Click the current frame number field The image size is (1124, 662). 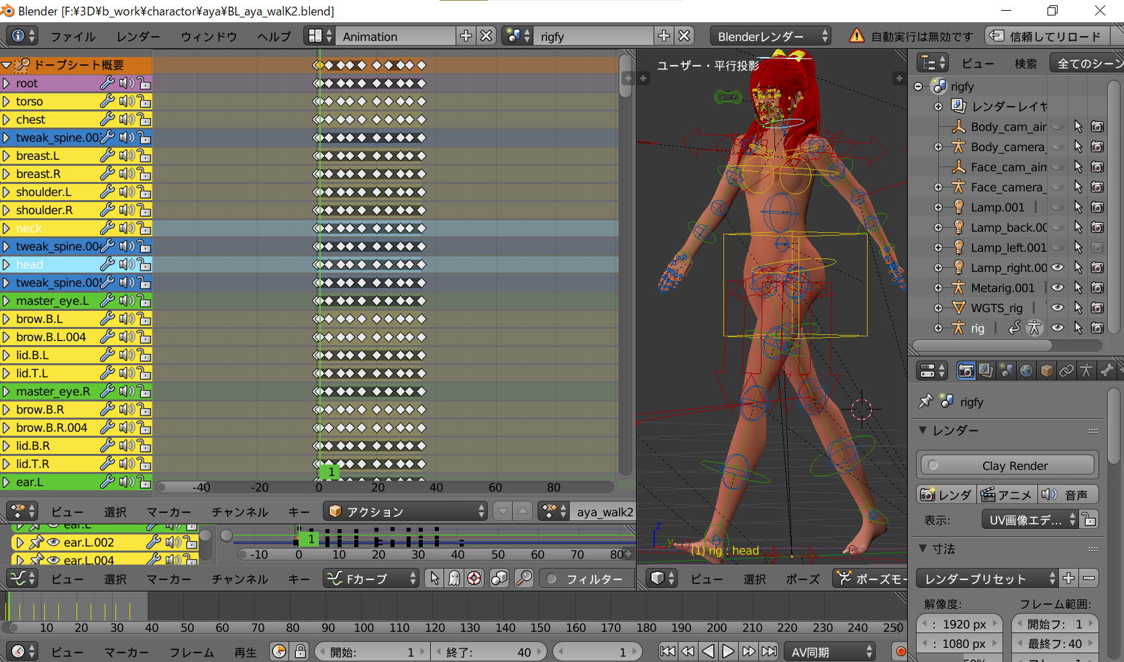(x=597, y=652)
